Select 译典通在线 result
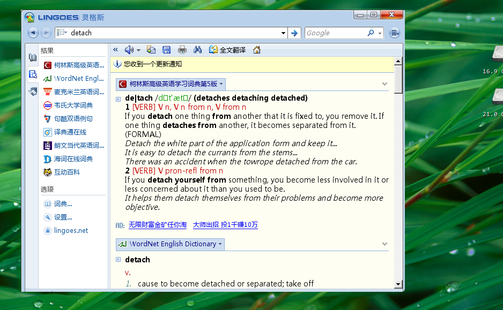The image size is (503, 310). 65,132
